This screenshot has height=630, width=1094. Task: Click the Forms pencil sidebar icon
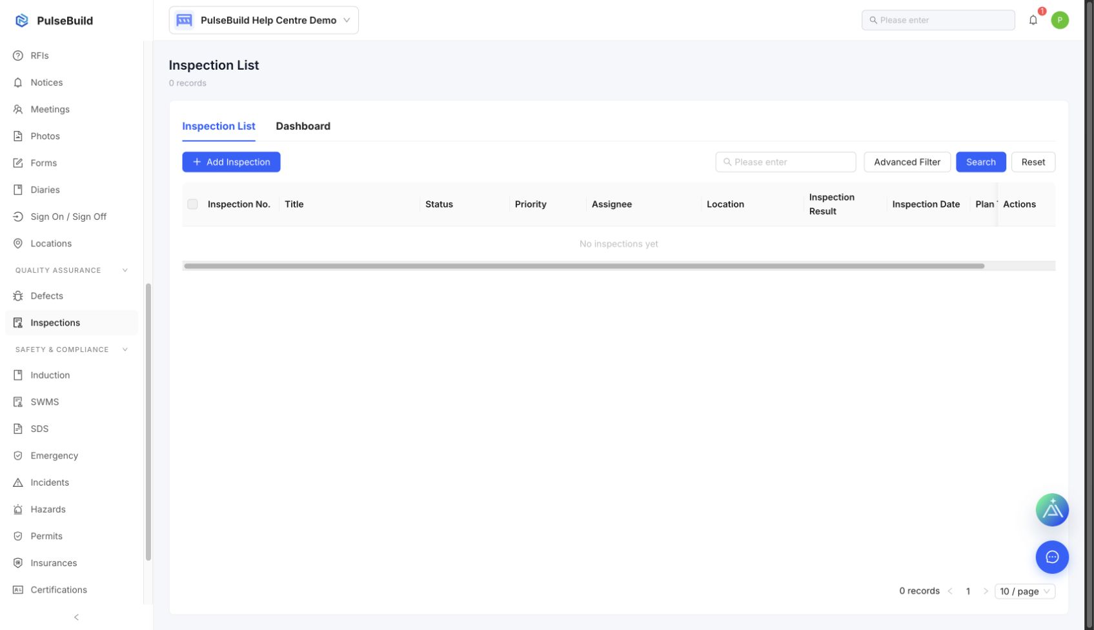pyautogui.click(x=18, y=163)
